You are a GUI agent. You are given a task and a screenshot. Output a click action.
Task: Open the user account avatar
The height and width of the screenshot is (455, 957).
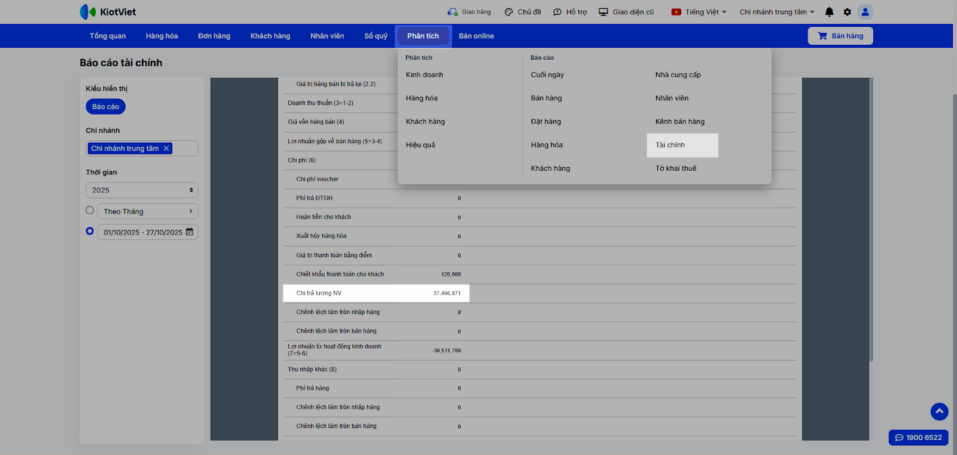(x=865, y=12)
